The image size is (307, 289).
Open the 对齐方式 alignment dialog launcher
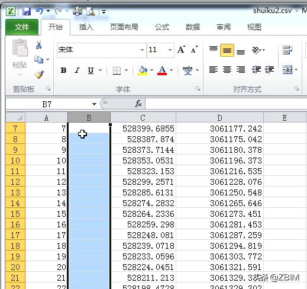[296, 89]
